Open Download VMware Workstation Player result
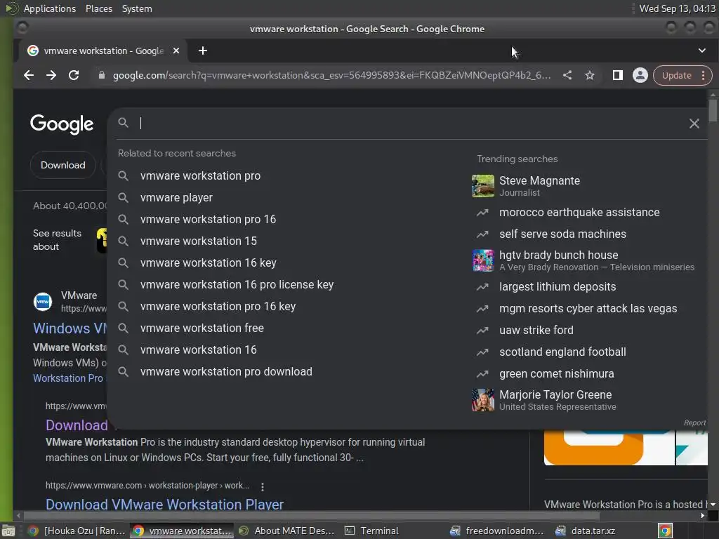Viewport: 719px width, 539px height. pos(164,504)
